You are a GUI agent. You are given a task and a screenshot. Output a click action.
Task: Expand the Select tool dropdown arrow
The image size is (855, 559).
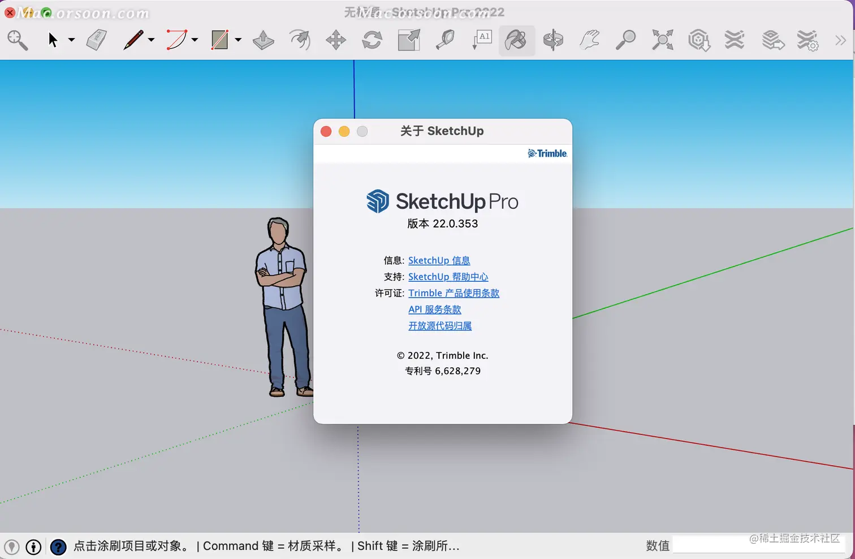71,40
